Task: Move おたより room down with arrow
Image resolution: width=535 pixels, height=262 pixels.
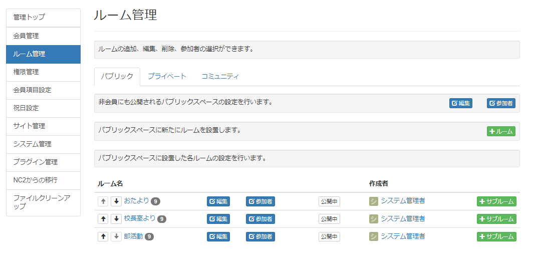Action: pyautogui.click(x=116, y=201)
